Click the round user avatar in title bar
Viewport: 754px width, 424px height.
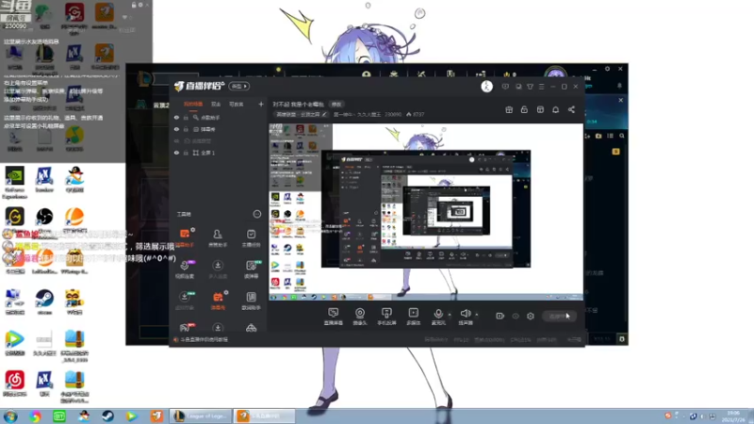pyautogui.click(x=486, y=87)
